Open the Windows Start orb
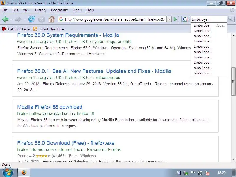This screenshot has width=236, height=177. coord(8,173)
